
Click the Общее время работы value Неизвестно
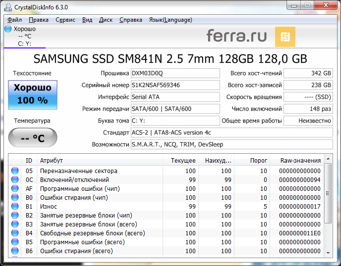(308, 121)
